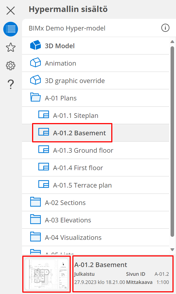176x294 pixels.
Task: Open the A-01.3 Ground floor sheet
Action: (x=83, y=151)
